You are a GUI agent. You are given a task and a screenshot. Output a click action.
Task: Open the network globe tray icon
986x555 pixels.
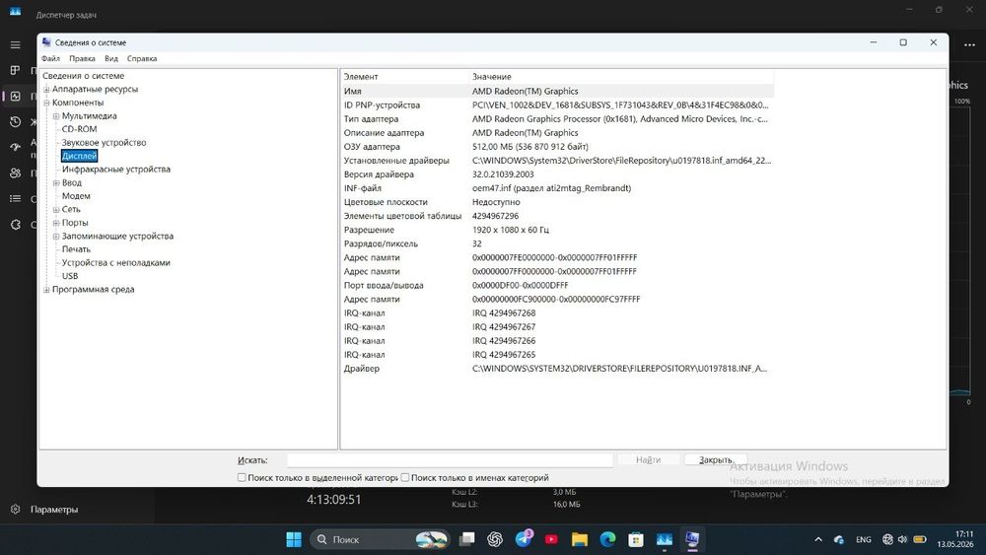(x=887, y=539)
